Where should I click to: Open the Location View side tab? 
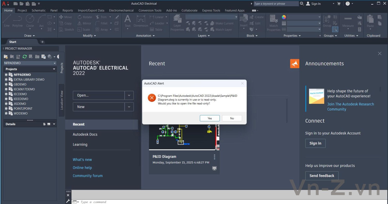point(62,100)
